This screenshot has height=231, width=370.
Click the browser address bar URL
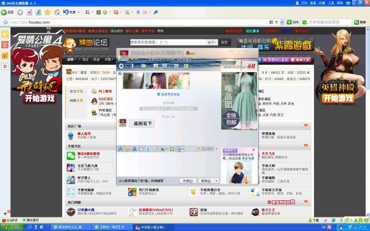click(x=30, y=22)
